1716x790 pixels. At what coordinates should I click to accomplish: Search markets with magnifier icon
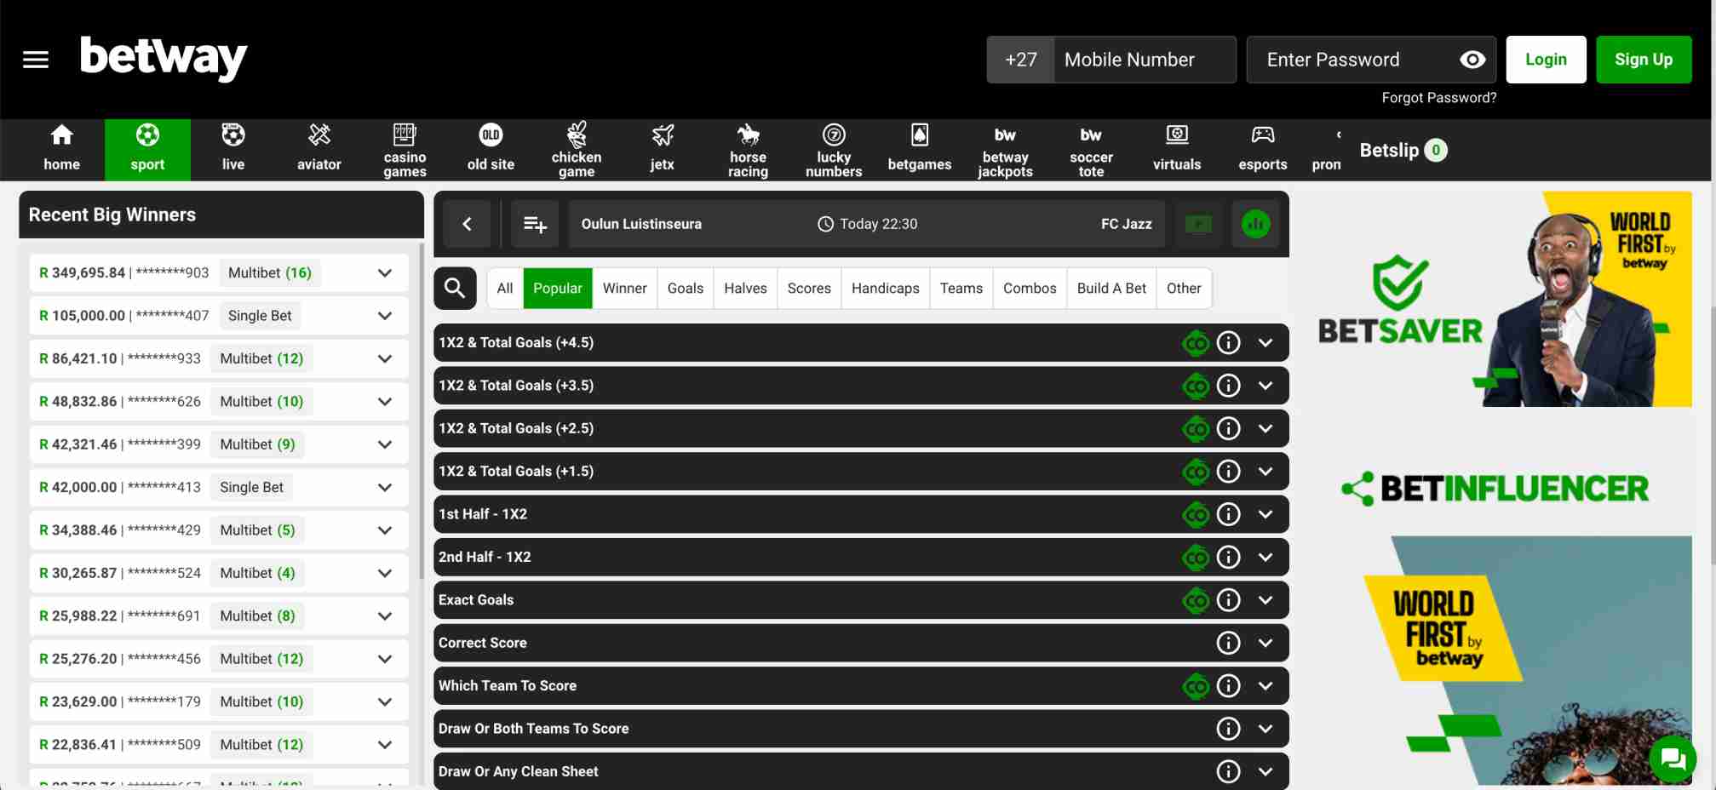point(455,289)
